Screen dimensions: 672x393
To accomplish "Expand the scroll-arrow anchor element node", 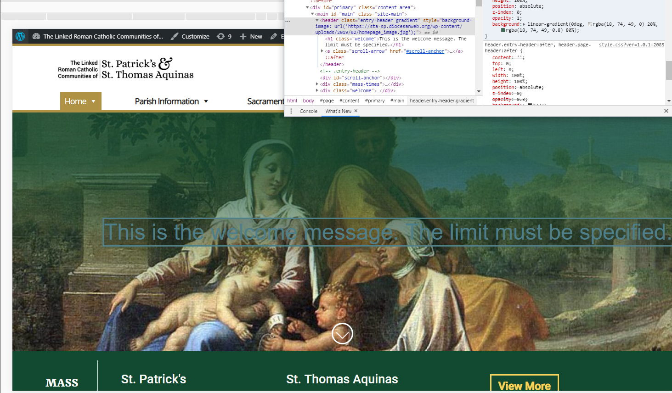I will (x=322, y=51).
